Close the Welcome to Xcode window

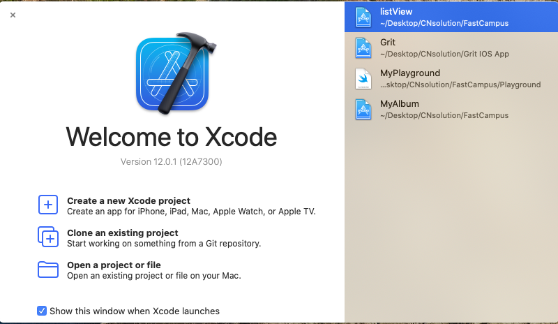(x=13, y=15)
